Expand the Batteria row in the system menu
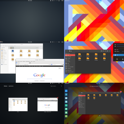The width and height of the screenshot is (124, 124). pyautogui.click(x=119, y=51)
